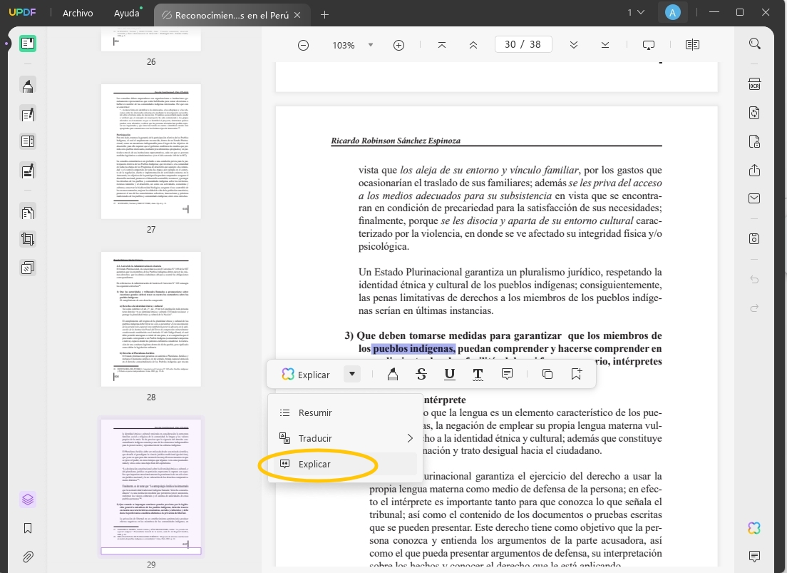Open page 29 thumbnail
The image size is (787, 573).
click(x=151, y=487)
